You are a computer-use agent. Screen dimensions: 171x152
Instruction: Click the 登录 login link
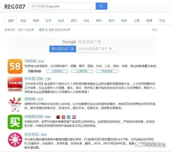[x=41, y=30]
